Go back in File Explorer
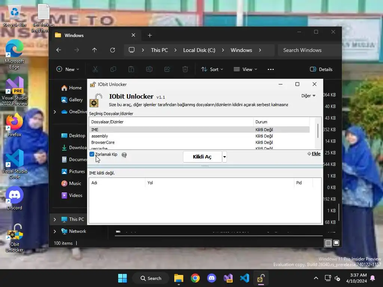Image resolution: width=383 pixels, height=287 pixels. coord(59,50)
